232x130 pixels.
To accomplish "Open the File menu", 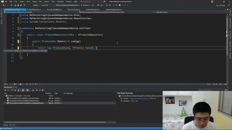I will coord(6,1).
